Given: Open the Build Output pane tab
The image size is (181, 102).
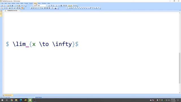Looking at the screenshot, I should pos(38,97).
